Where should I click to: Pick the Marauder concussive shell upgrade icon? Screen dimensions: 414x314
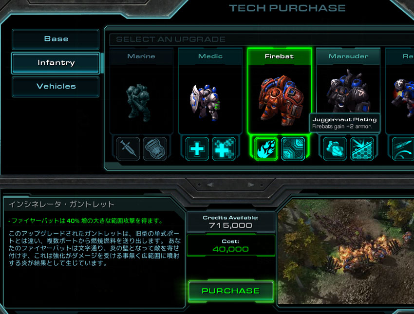click(335, 149)
